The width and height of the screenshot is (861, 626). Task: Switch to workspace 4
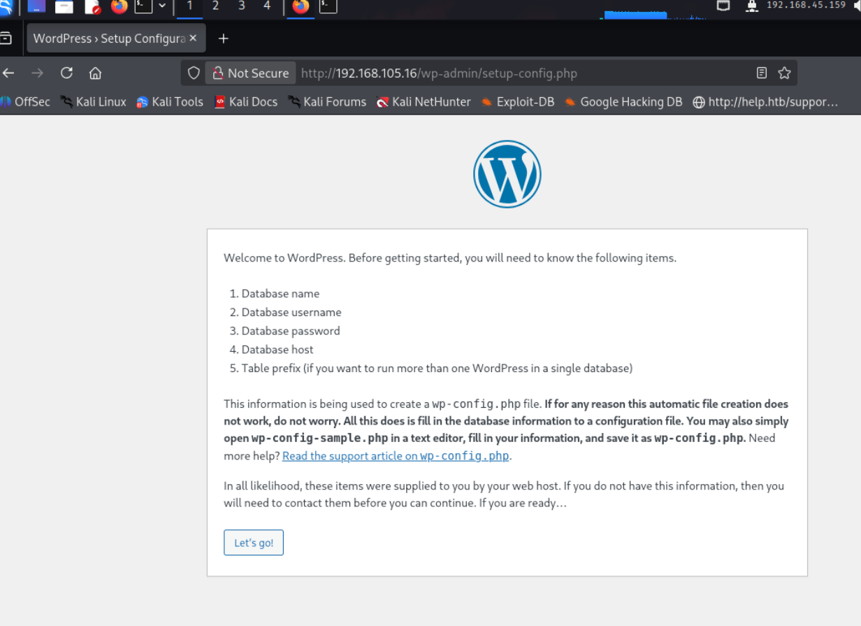pos(266,6)
